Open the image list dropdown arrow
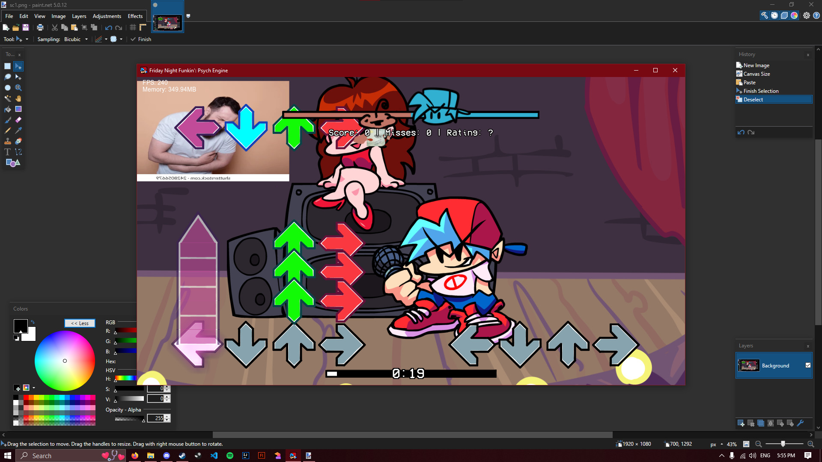822x462 pixels. click(188, 16)
